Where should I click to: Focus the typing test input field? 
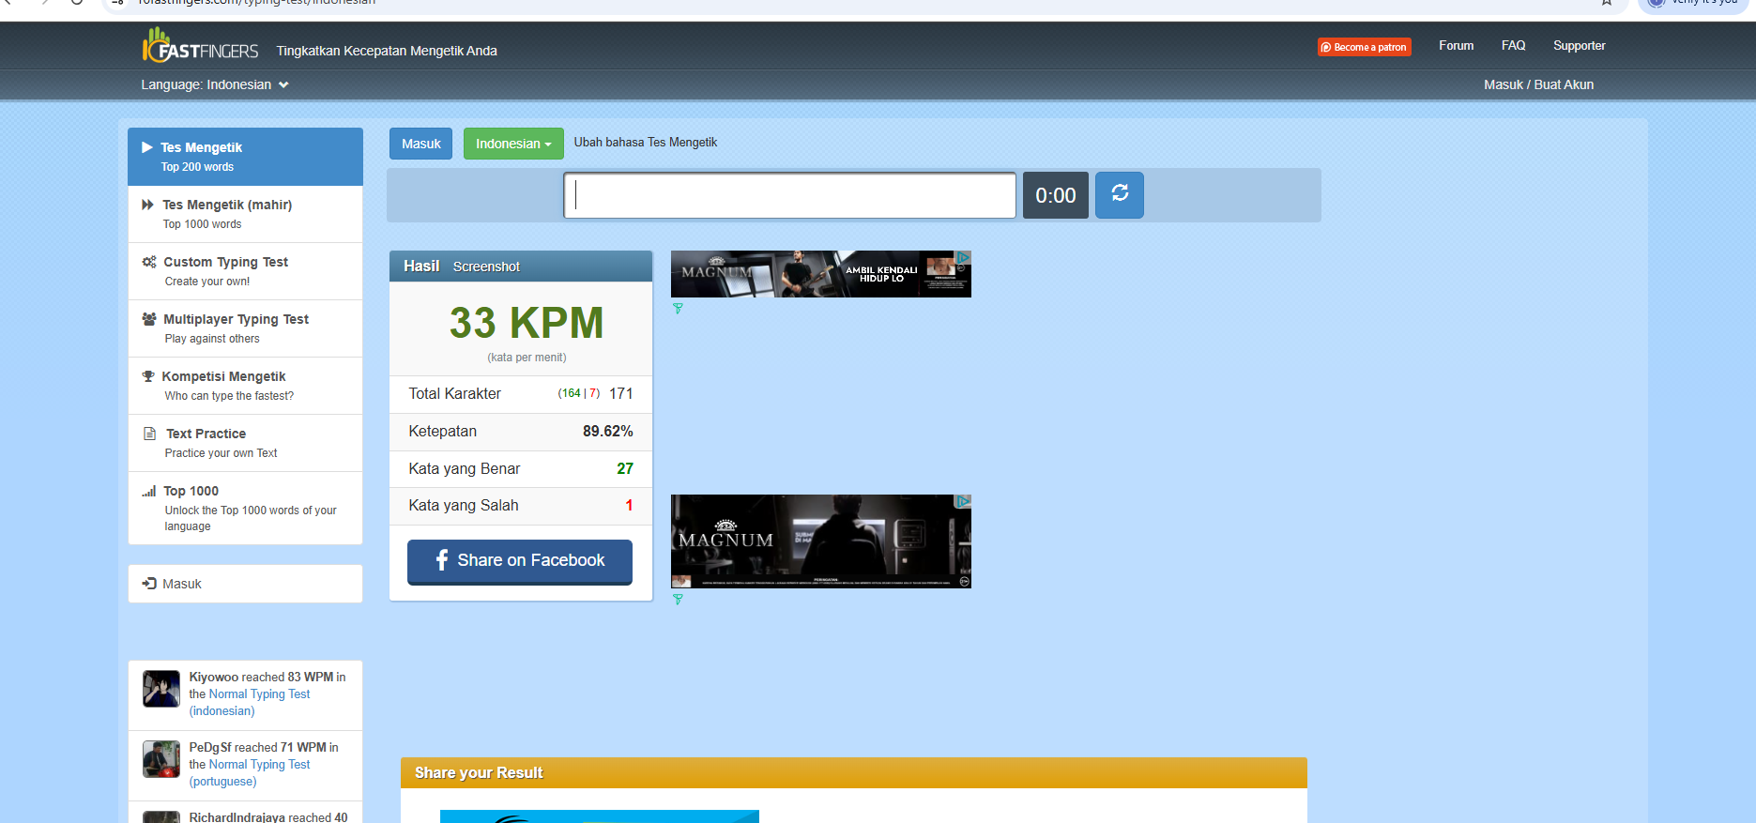pyautogui.click(x=789, y=195)
